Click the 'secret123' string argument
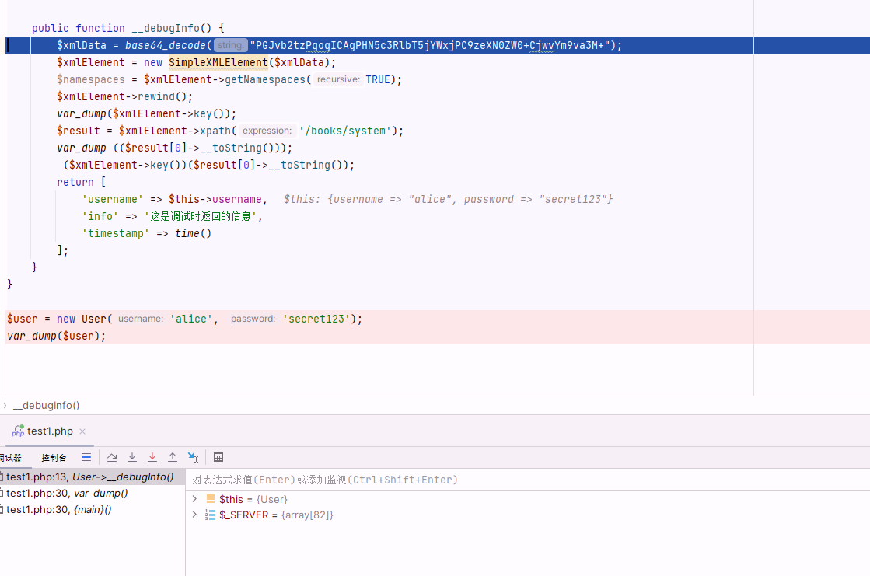Viewport: 870px width, 576px height. [x=316, y=319]
